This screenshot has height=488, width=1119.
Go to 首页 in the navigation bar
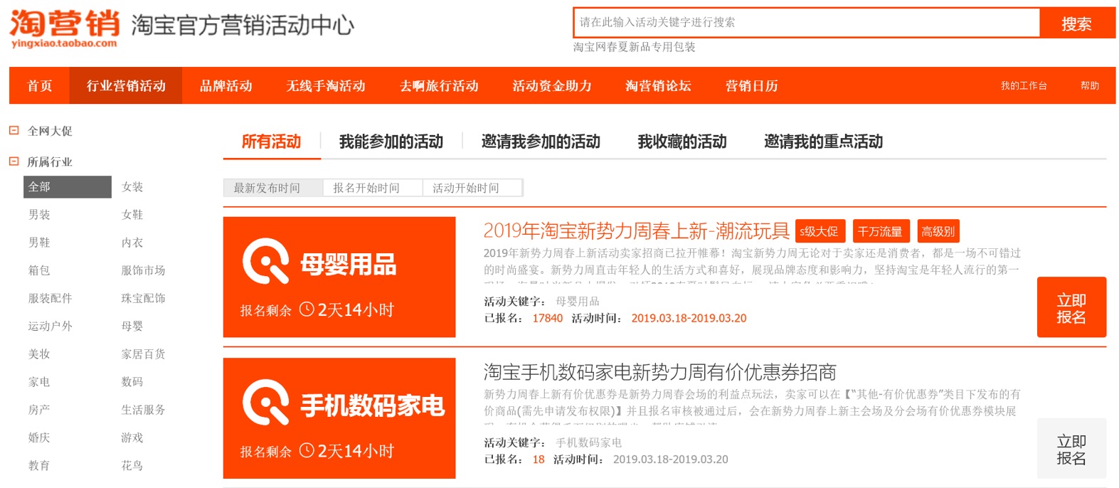point(40,85)
